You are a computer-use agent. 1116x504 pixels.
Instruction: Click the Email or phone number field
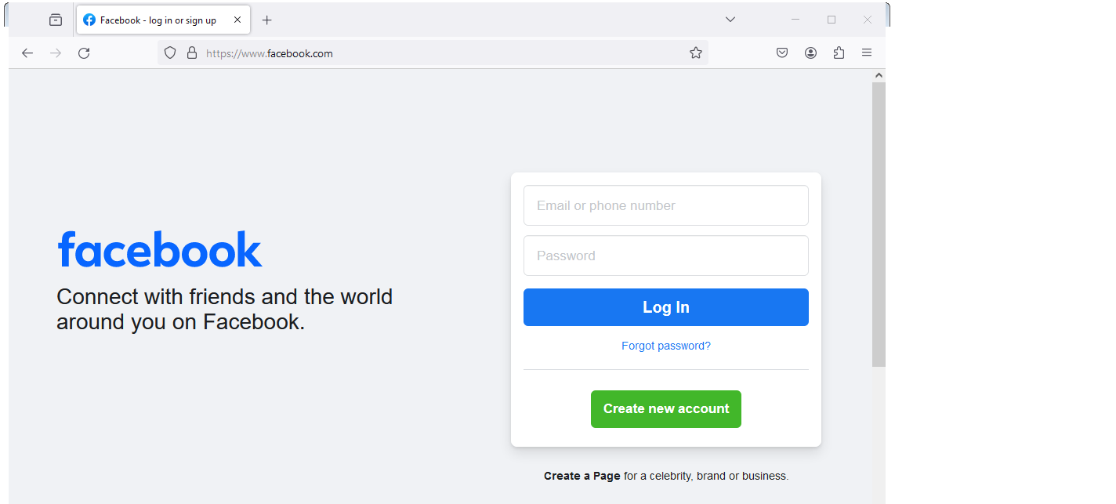(665, 205)
